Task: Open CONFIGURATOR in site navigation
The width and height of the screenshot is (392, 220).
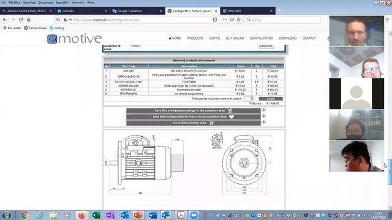Action: 262,38
